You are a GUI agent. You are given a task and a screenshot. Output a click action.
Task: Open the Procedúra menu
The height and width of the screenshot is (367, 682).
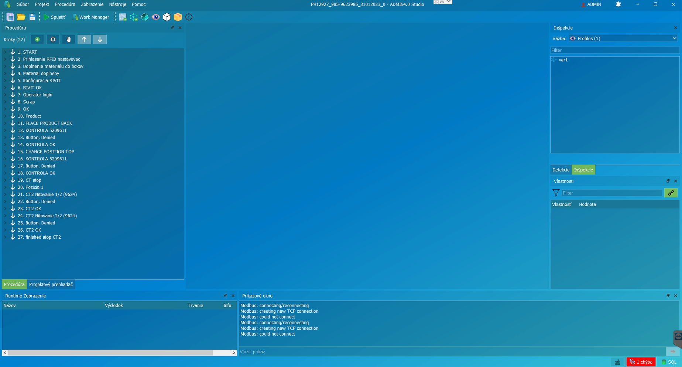pyautogui.click(x=65, y=4)
